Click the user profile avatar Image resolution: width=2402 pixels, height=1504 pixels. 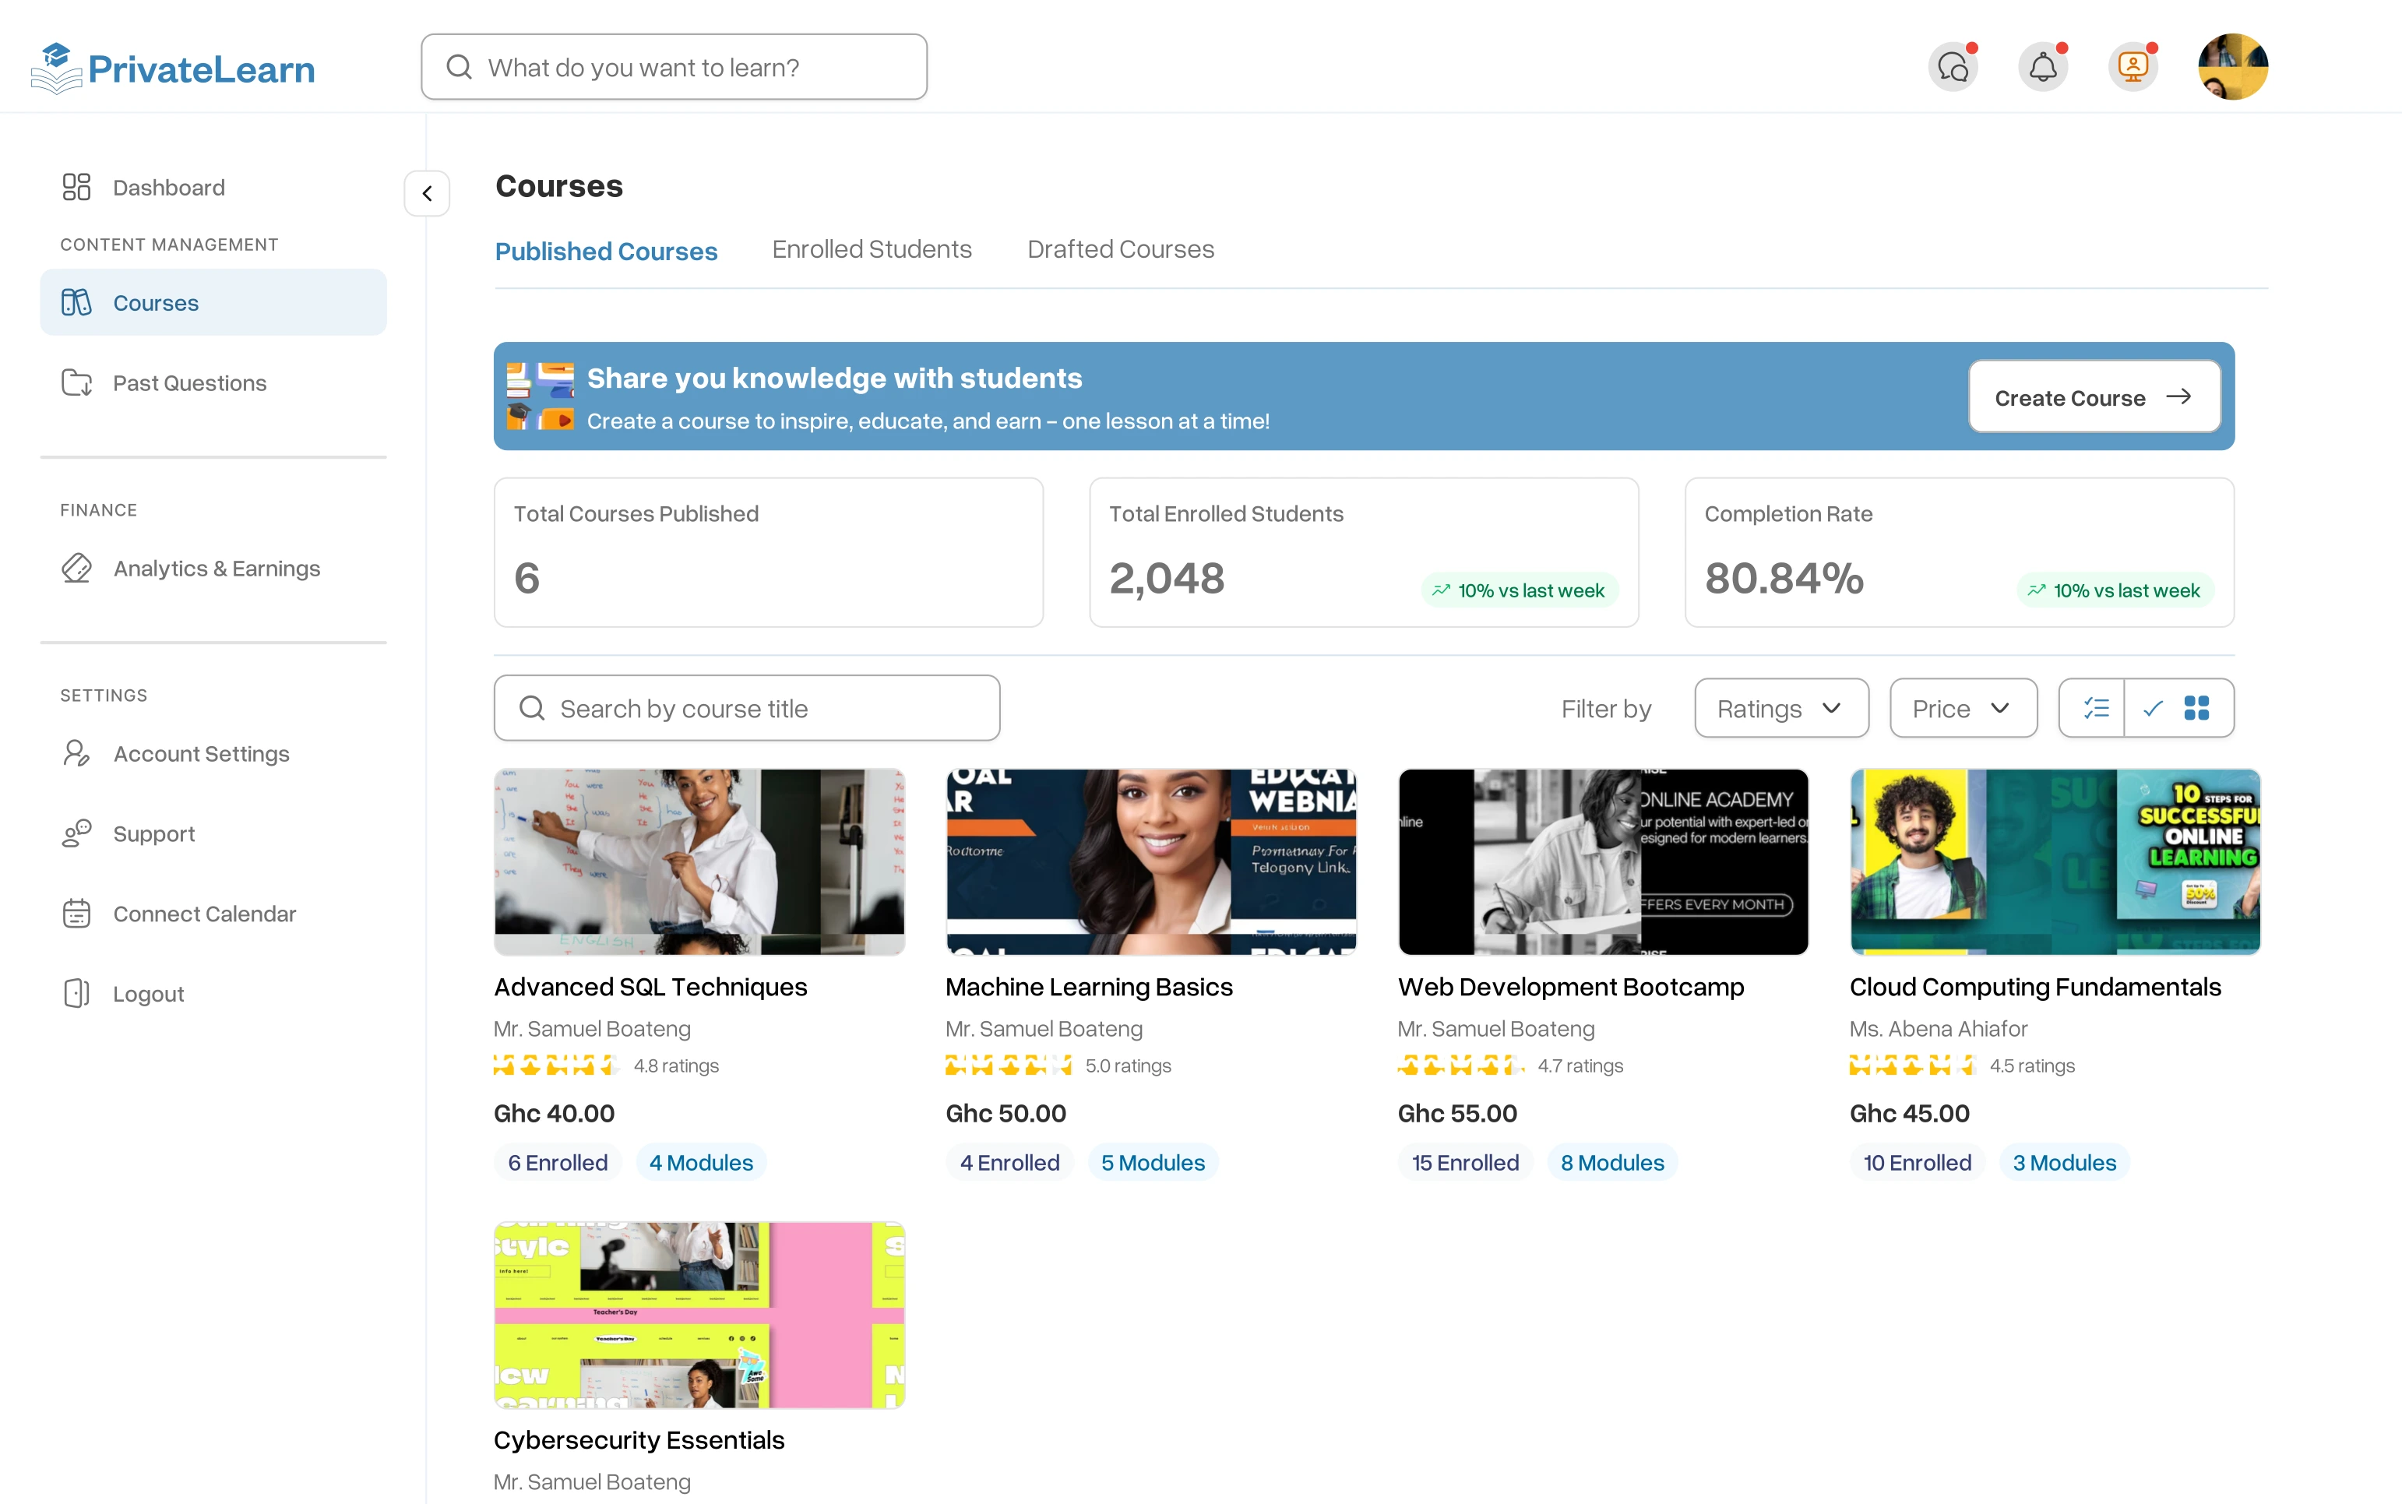pyautogui.click(x=2232, y=68)
